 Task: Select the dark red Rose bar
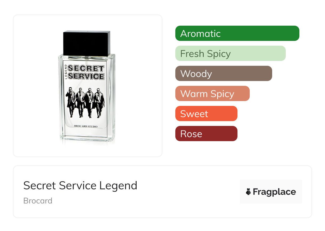(206, 134)
